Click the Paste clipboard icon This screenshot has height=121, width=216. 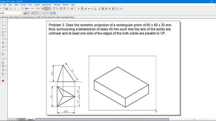pyautogui.click(x=22, y=9)
